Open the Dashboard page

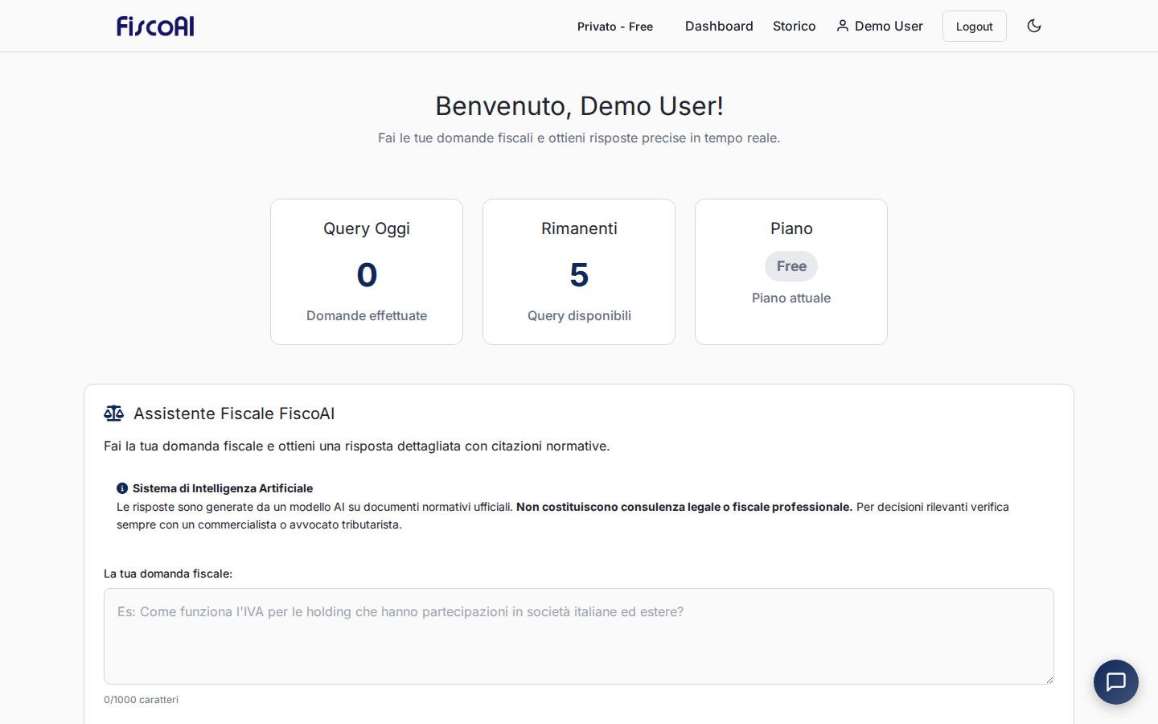point(719,26)
